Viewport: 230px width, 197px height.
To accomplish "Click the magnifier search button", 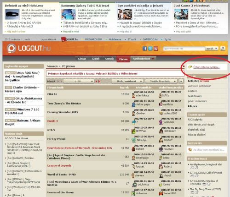I will click(223, 49).
